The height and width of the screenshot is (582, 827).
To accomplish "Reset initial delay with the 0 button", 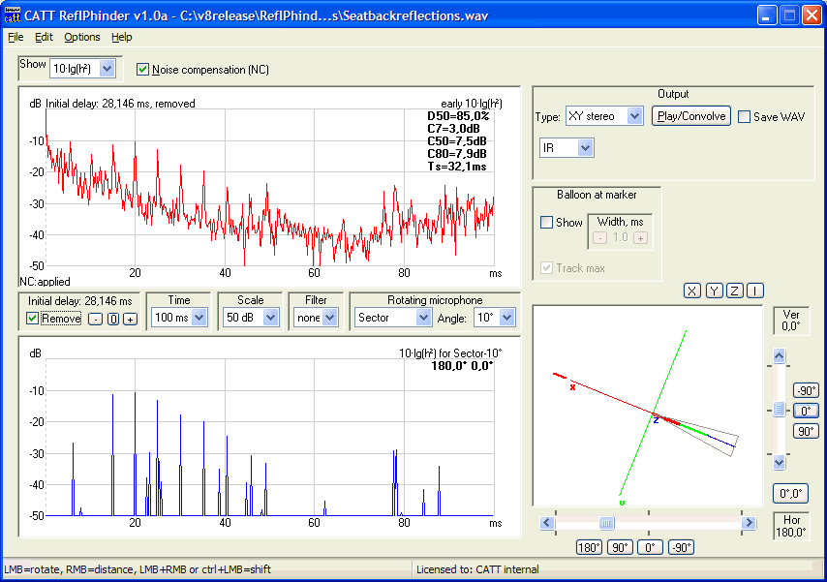I will tap(112, 319).
